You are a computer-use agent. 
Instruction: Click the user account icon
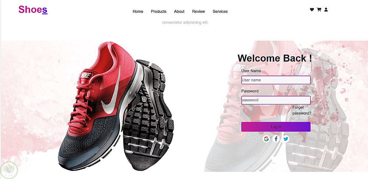pos(326,10)
